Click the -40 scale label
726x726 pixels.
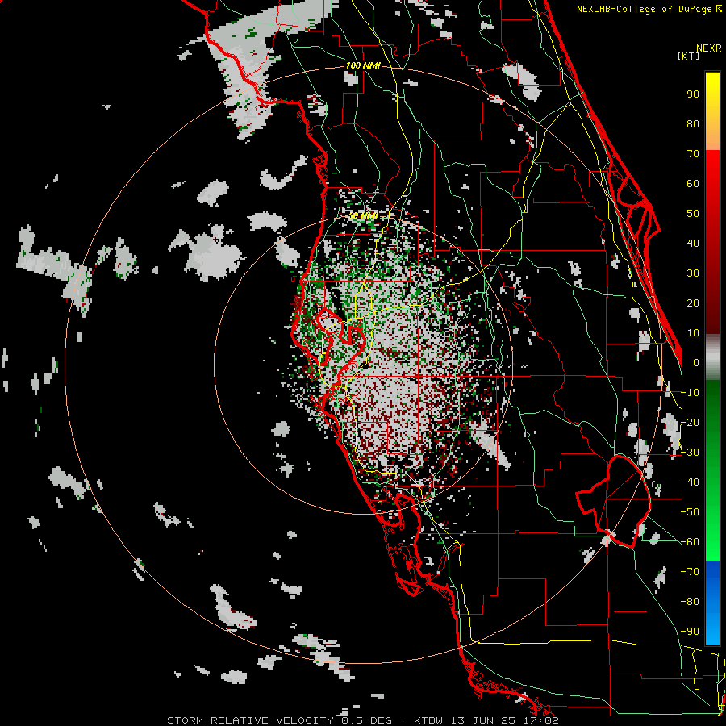690,482
